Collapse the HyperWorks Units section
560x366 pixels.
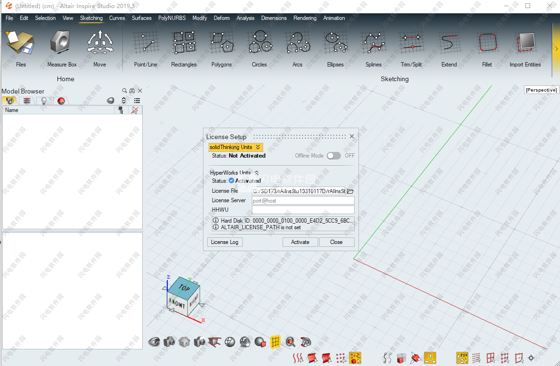257,173
